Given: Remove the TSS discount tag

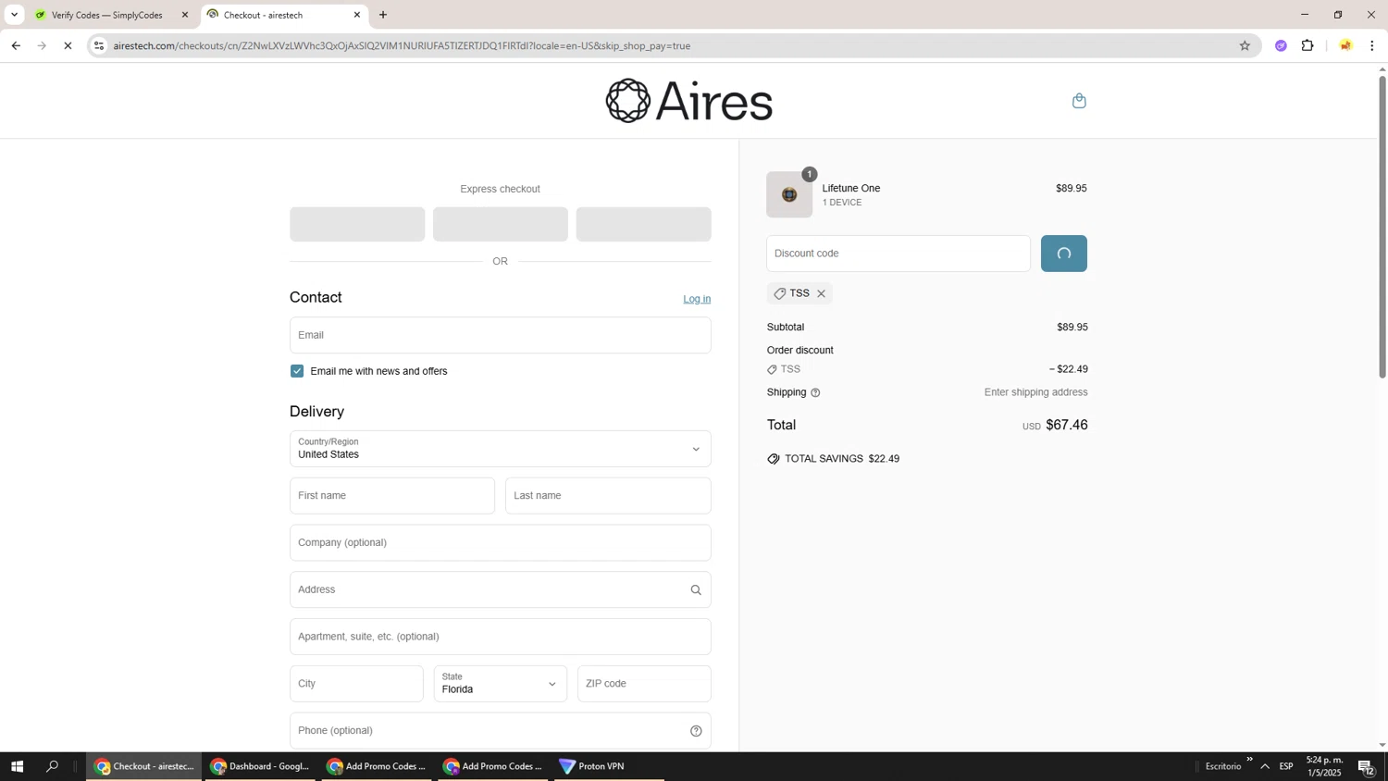Looking at the screenshot, I should click(821, 293).
